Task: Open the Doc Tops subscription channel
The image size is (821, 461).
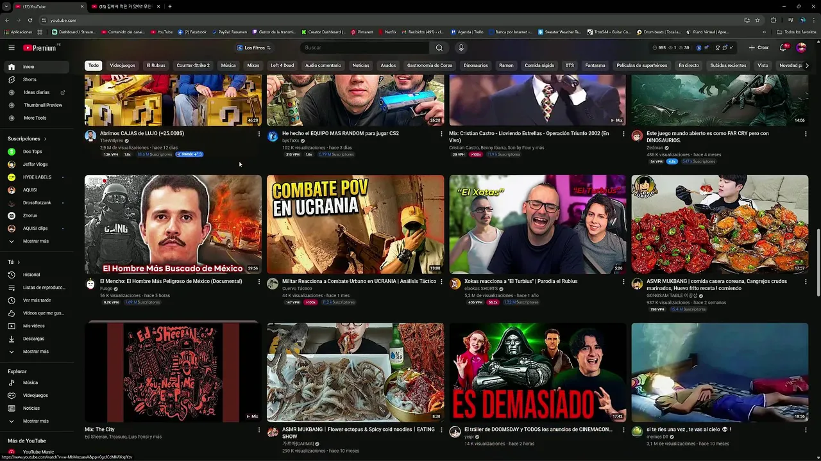Action: [37, 152]
